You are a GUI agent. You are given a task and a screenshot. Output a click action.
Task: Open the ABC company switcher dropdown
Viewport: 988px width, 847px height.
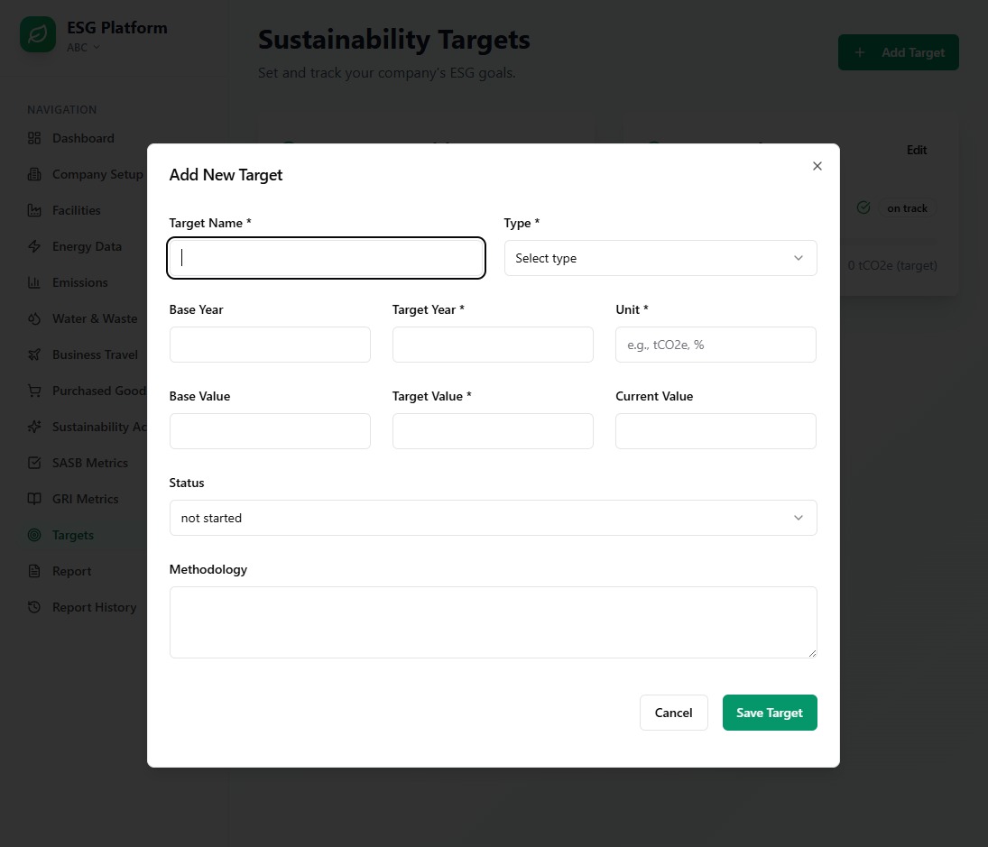(83, 48)
